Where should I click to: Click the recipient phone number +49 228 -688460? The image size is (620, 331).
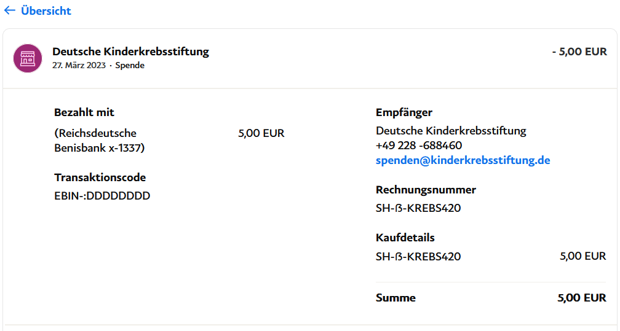[x=419, y=146]
